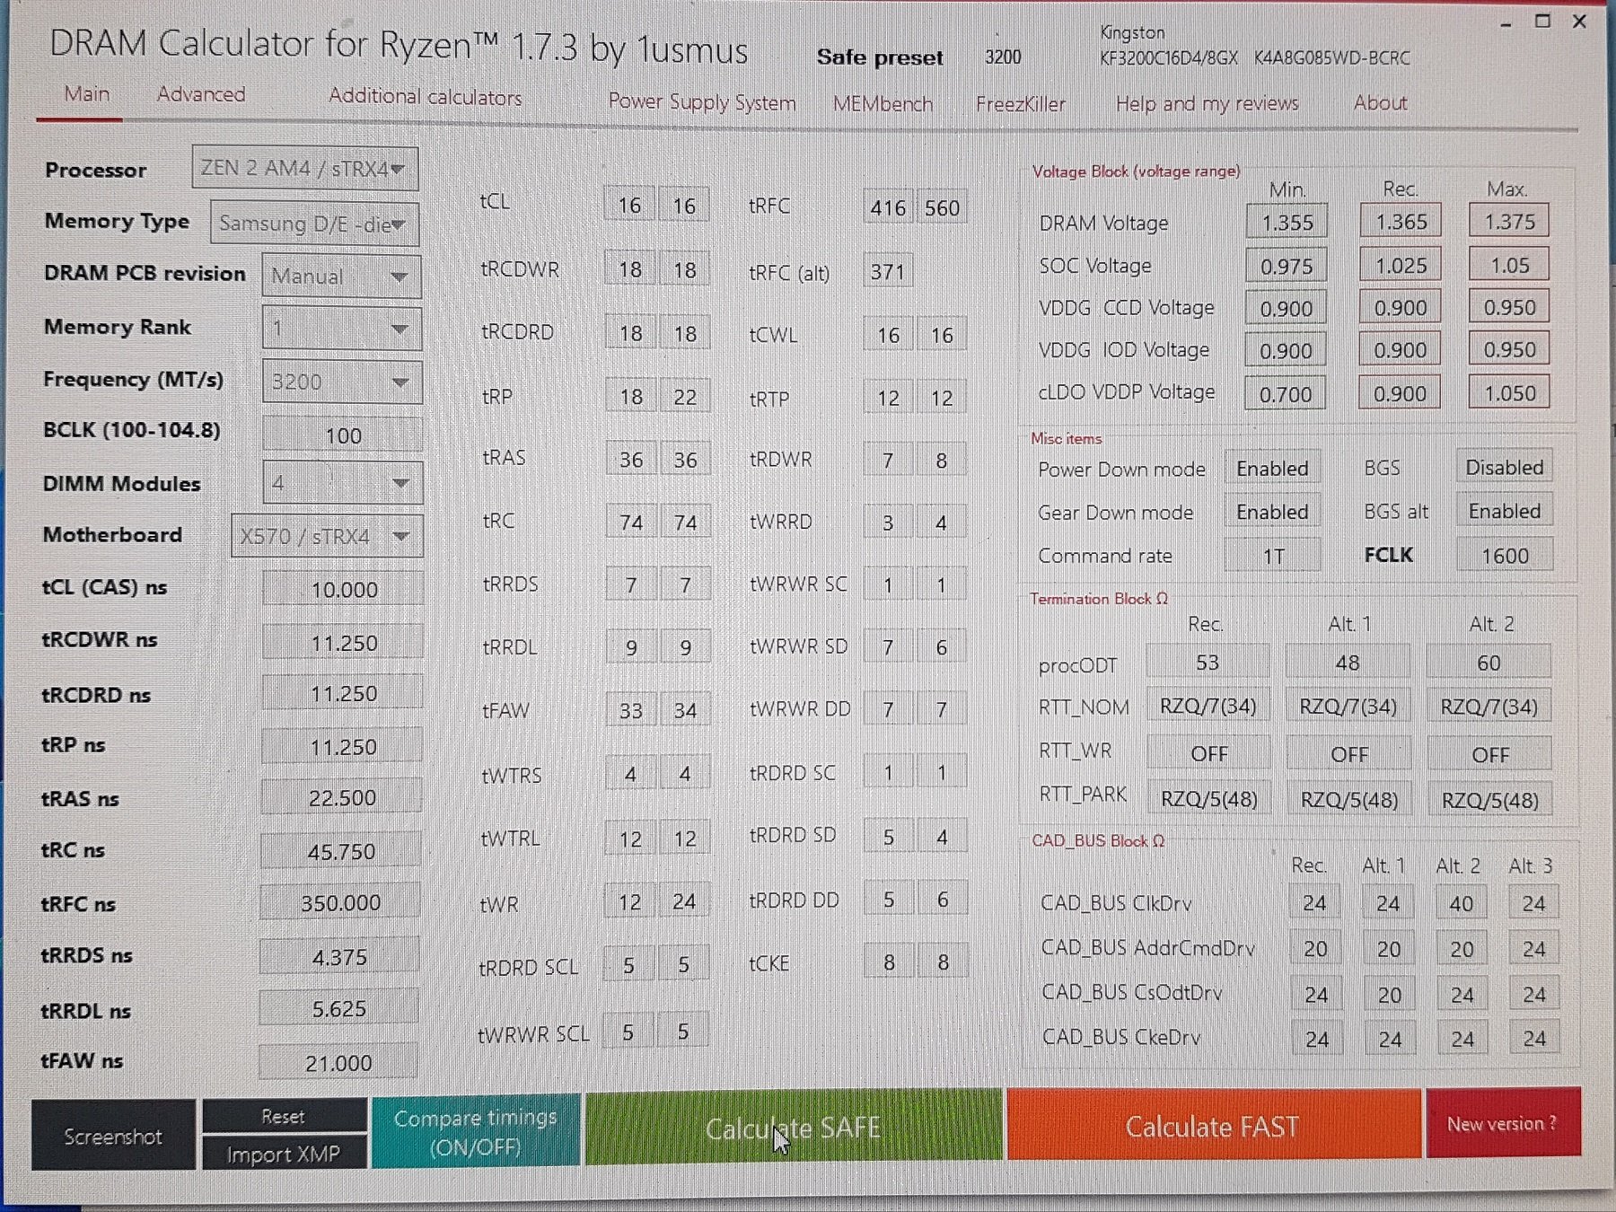Click the Screenshot button
Screen dimensions: 1616x1212
click(x=113, y=1136)
